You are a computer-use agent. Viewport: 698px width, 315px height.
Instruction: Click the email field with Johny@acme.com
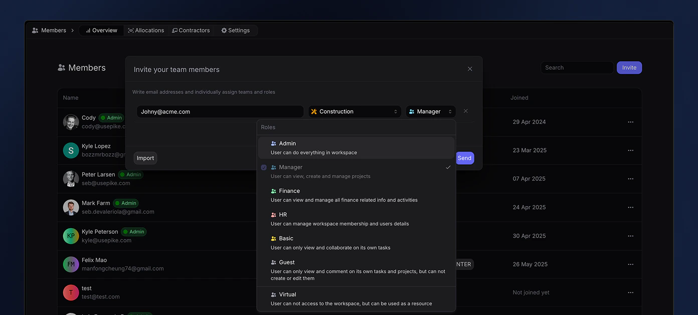220,111
